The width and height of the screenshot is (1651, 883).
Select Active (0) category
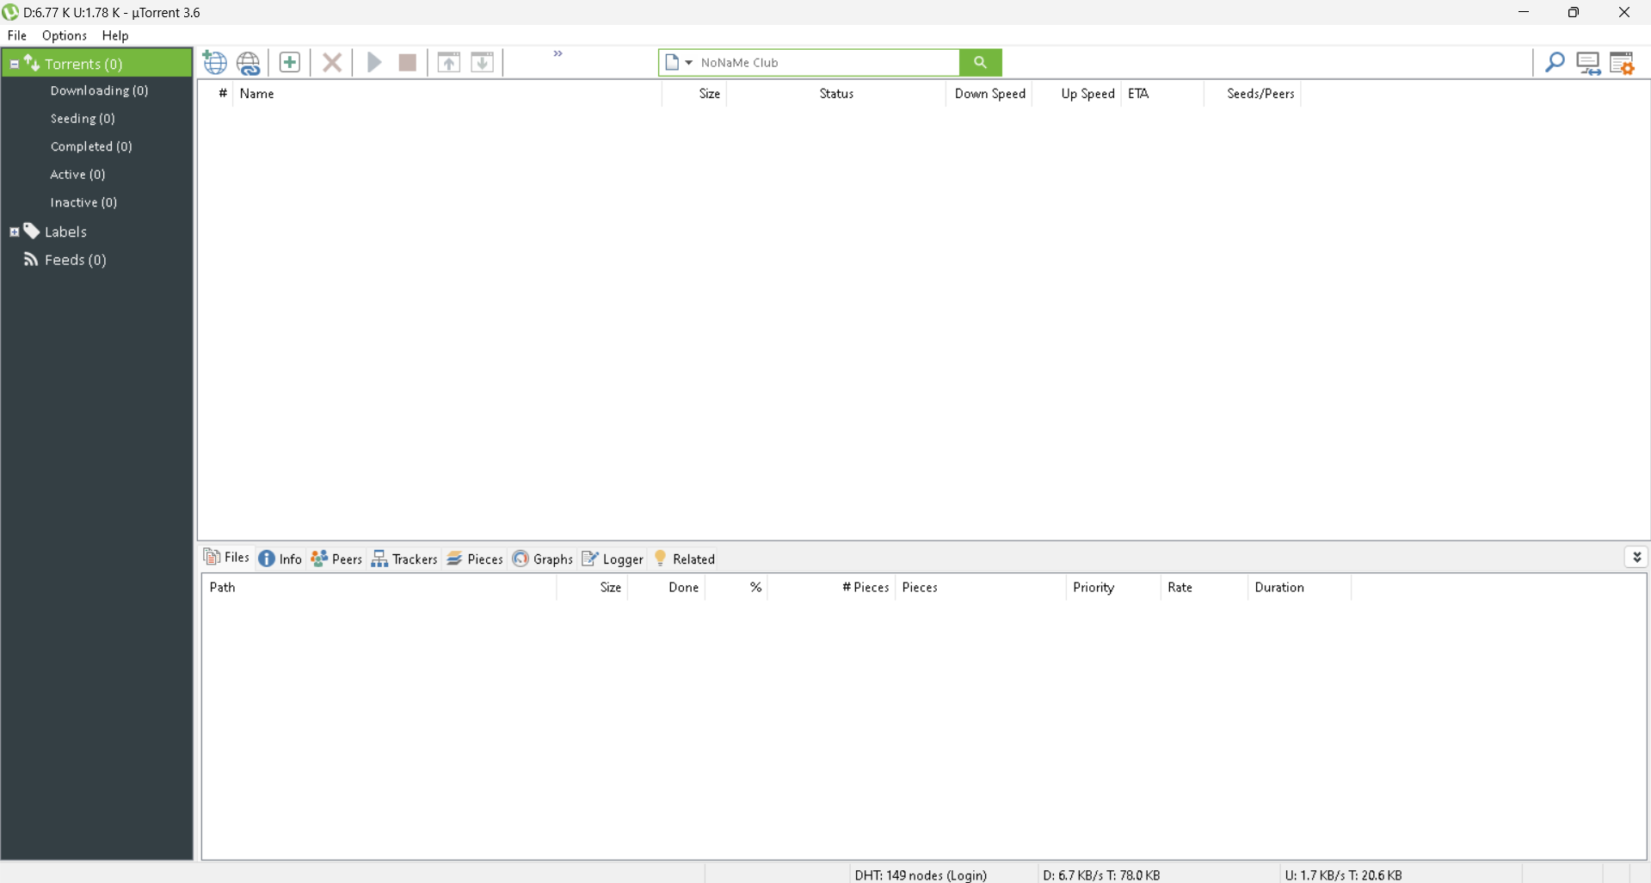(x=77, y=175)
